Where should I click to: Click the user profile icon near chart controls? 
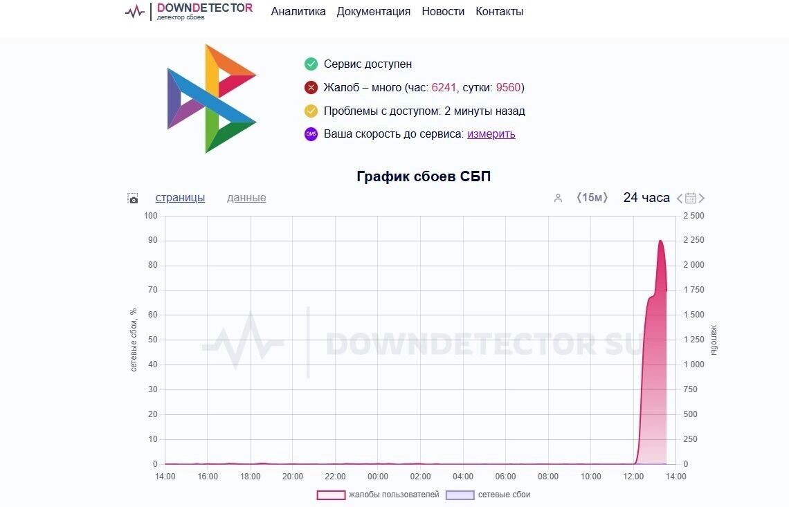(559, 198)
